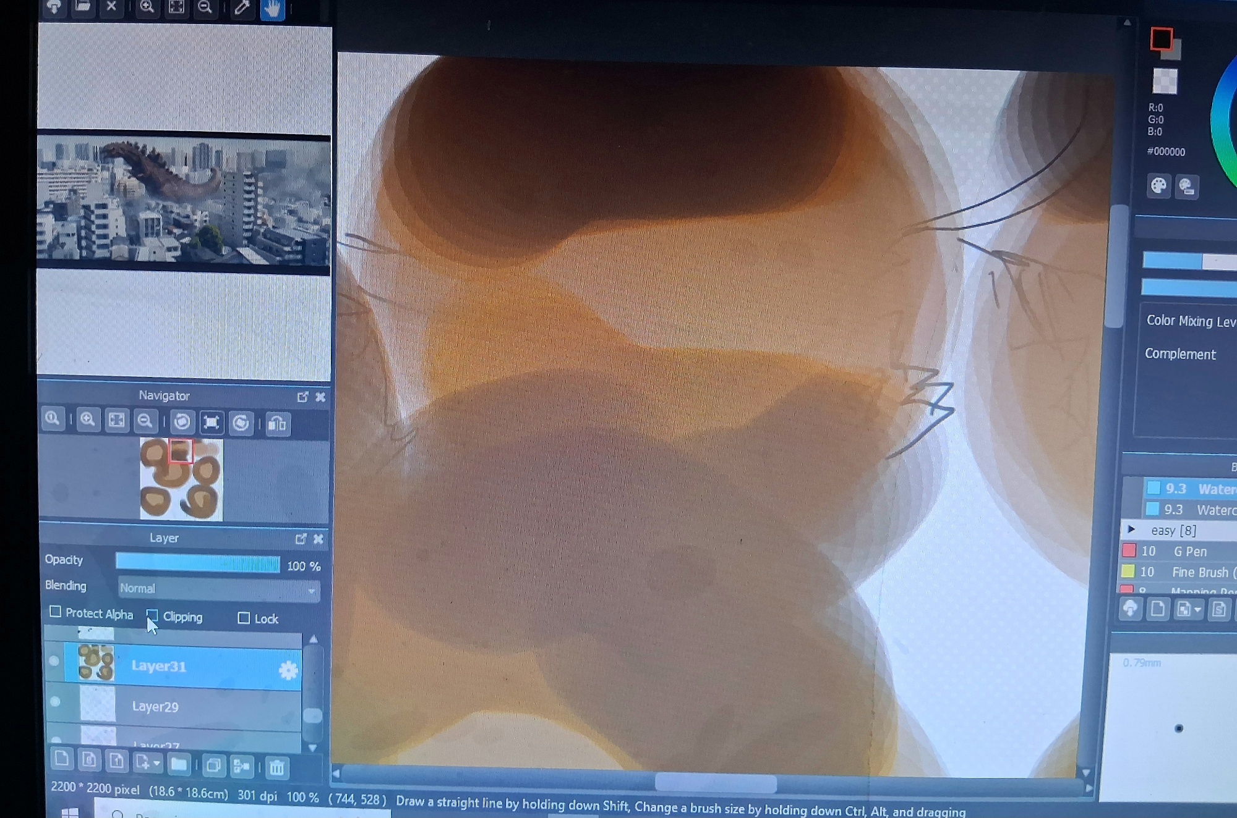The image size is (1237, 818).
Task: Open Layer31 settings gear
Action: click(288, 670)
